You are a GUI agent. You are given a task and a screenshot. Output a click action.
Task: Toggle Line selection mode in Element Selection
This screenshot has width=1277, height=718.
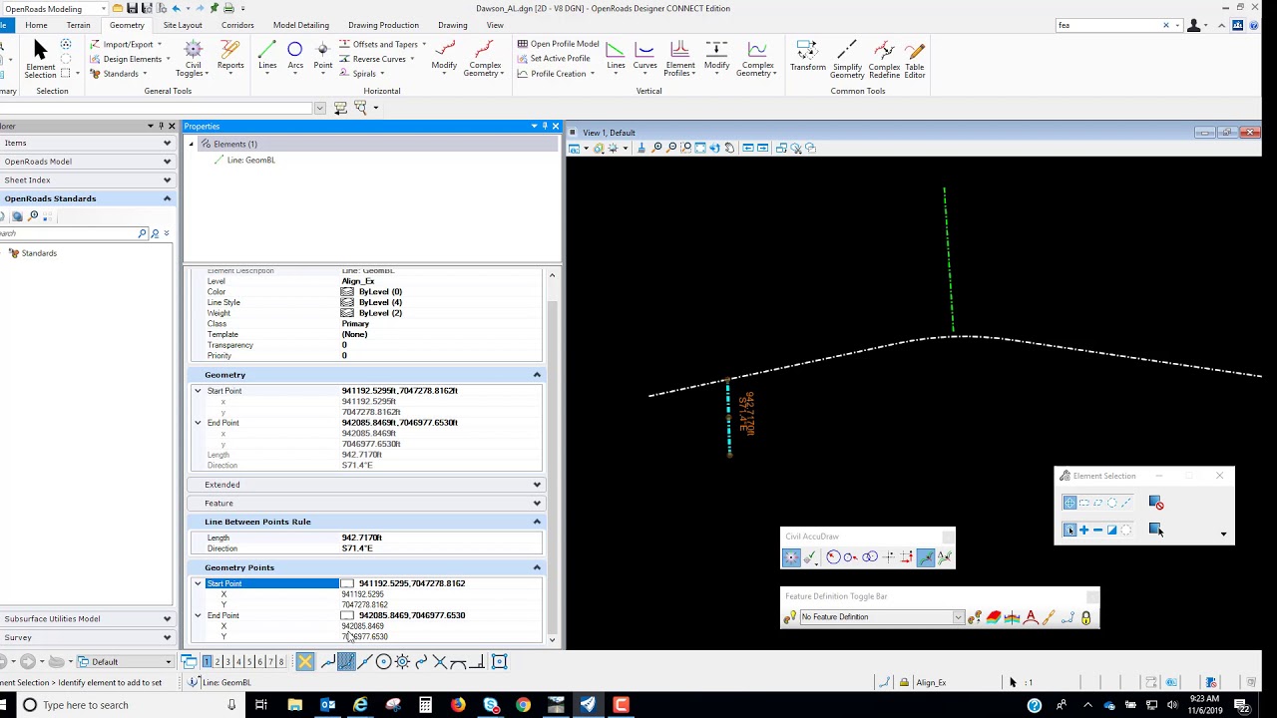pyautogui.click(x=1125, y=503)
